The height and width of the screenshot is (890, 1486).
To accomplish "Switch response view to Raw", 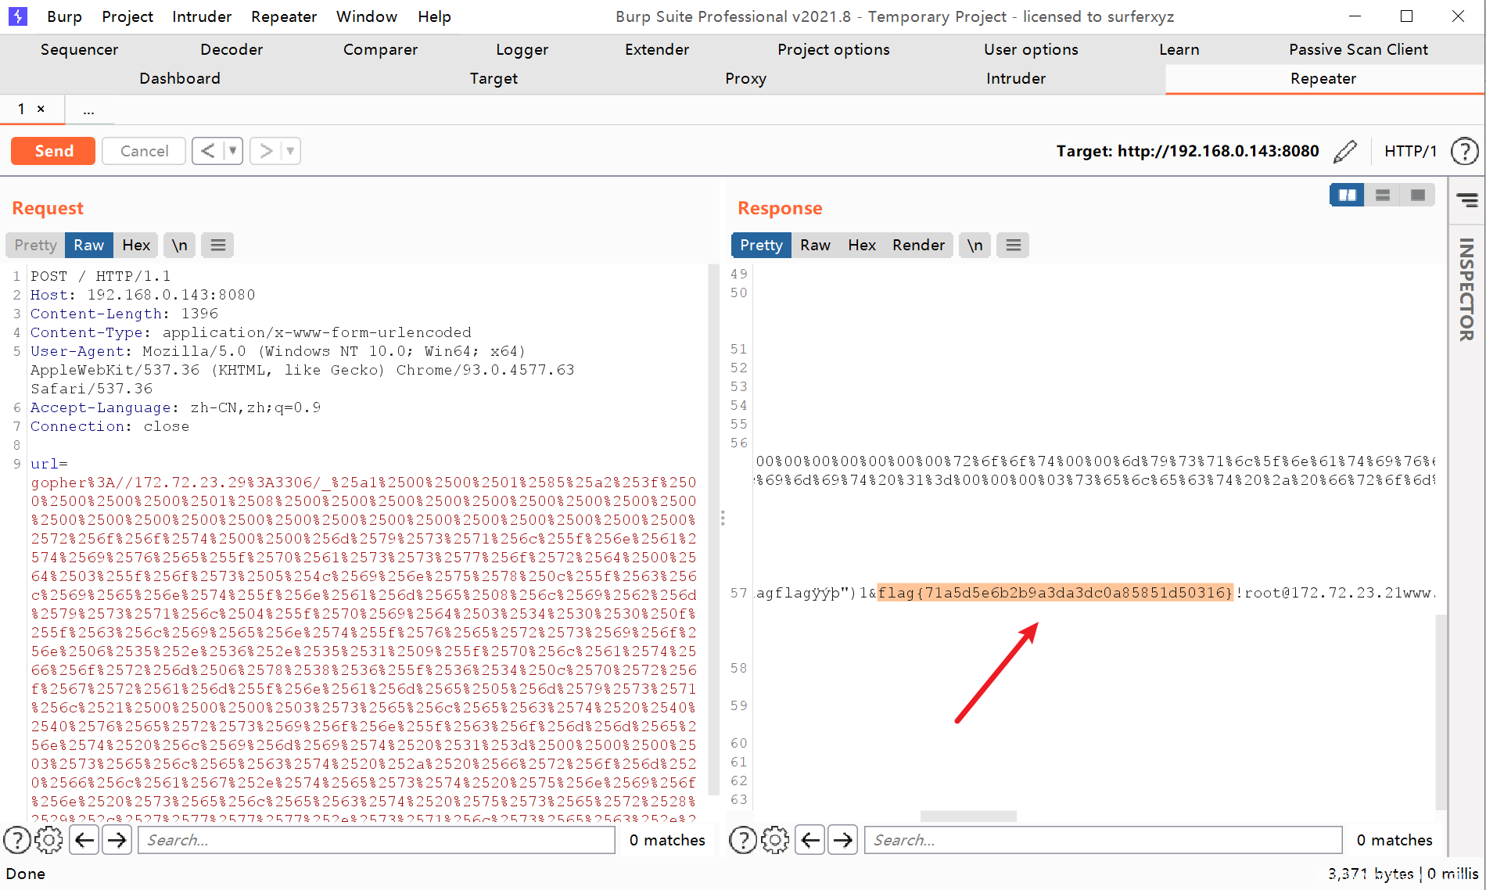I will point(815,246).
